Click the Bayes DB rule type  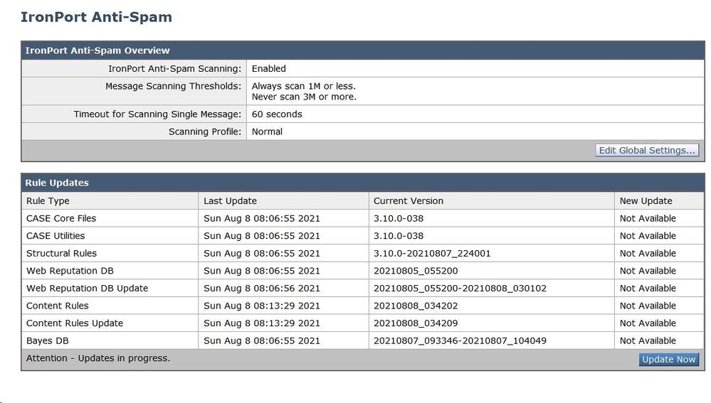point(47,340)
